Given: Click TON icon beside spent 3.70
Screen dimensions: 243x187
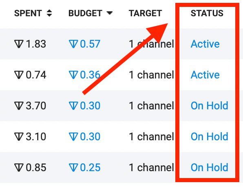Looking at the screenshot, I should [x=19, y=106].
